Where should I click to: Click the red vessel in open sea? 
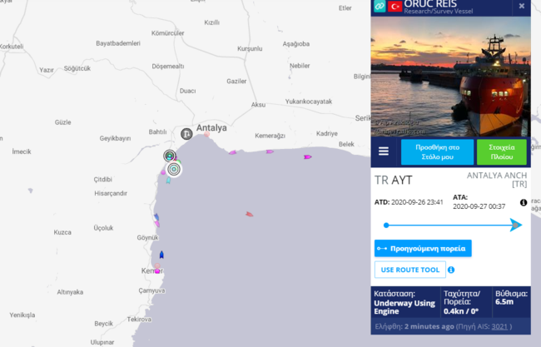(x=250, y=214)
